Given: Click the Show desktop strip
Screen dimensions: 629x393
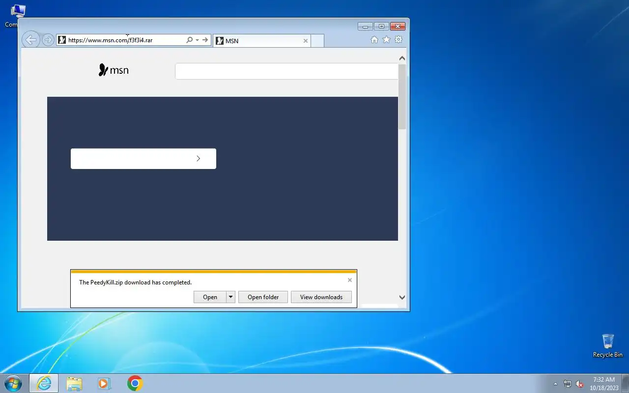Looking at the screenshot, I should (x=626, y=383).
